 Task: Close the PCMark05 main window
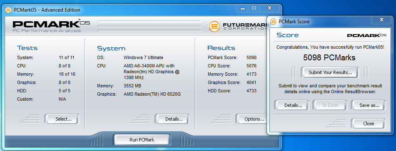(x=270, y=8)
